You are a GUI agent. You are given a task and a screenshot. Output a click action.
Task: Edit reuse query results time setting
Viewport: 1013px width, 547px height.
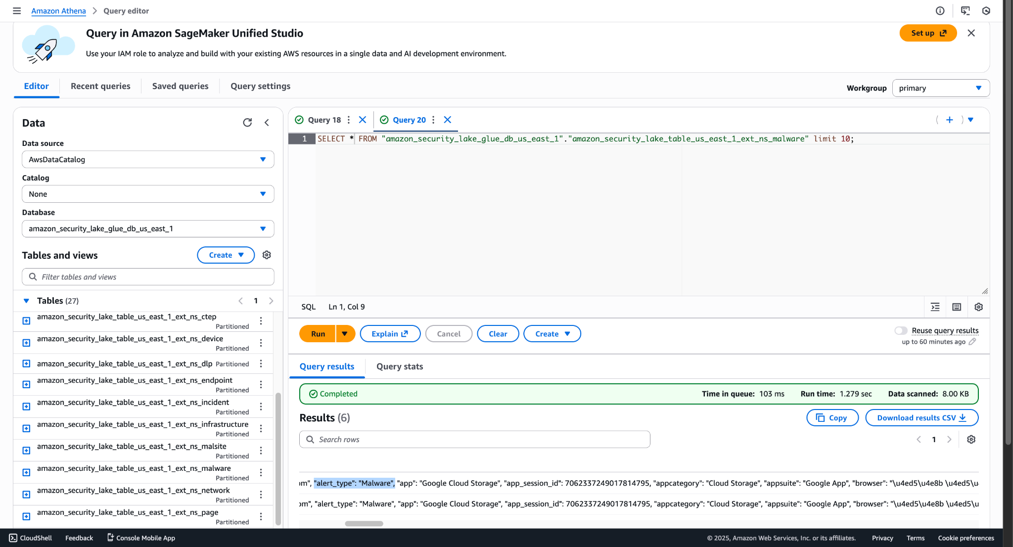pyautogui.click(x=972, y=342)
